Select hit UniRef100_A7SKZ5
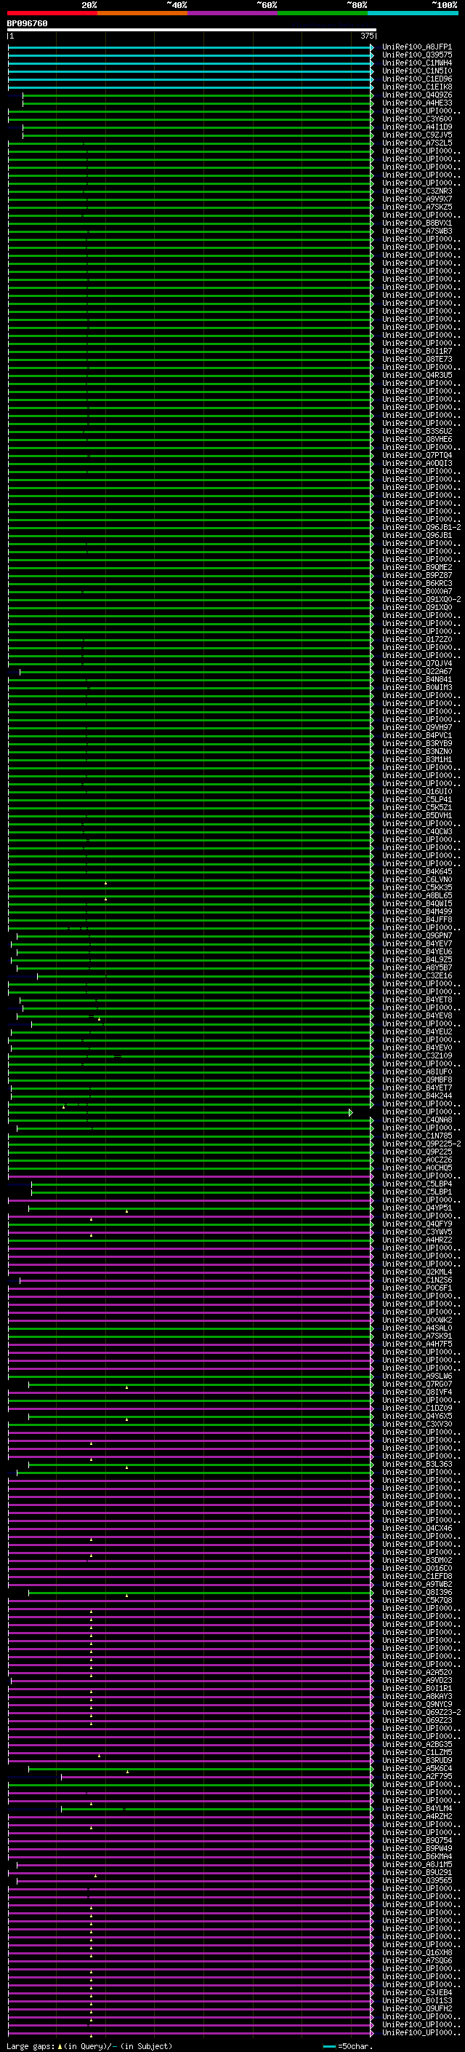Image resolution: width=465 pixels, height=2052 pixels. point(417,207)
